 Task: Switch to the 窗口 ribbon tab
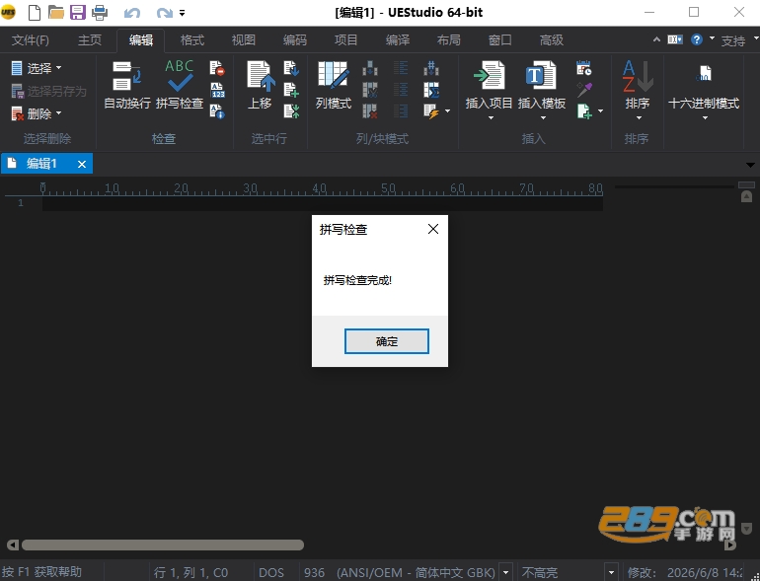coord(499,40)
